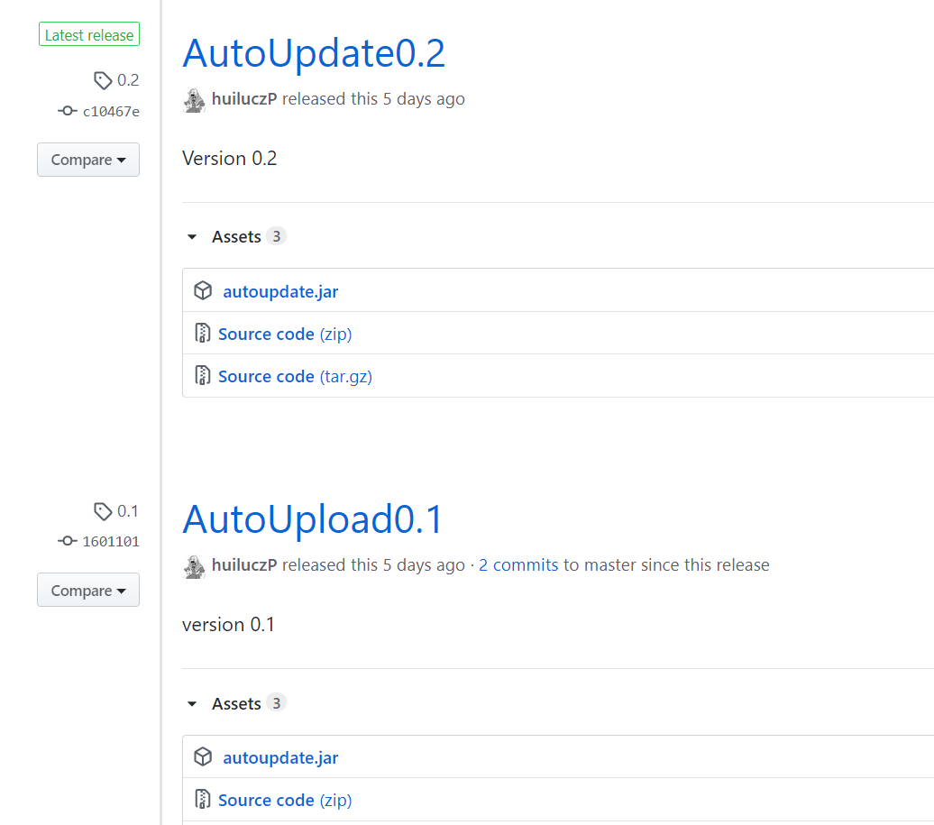Viewport: 934px width, 825px height.
Task: Open huiluczP's profile from AutoUpload0.1
Action: coord(243,564)
